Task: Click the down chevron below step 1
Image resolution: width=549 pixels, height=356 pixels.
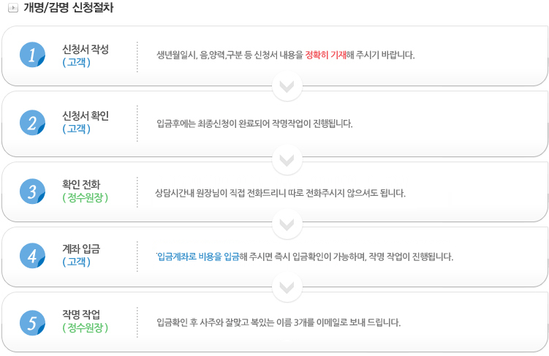Action: tap(287, 86)
